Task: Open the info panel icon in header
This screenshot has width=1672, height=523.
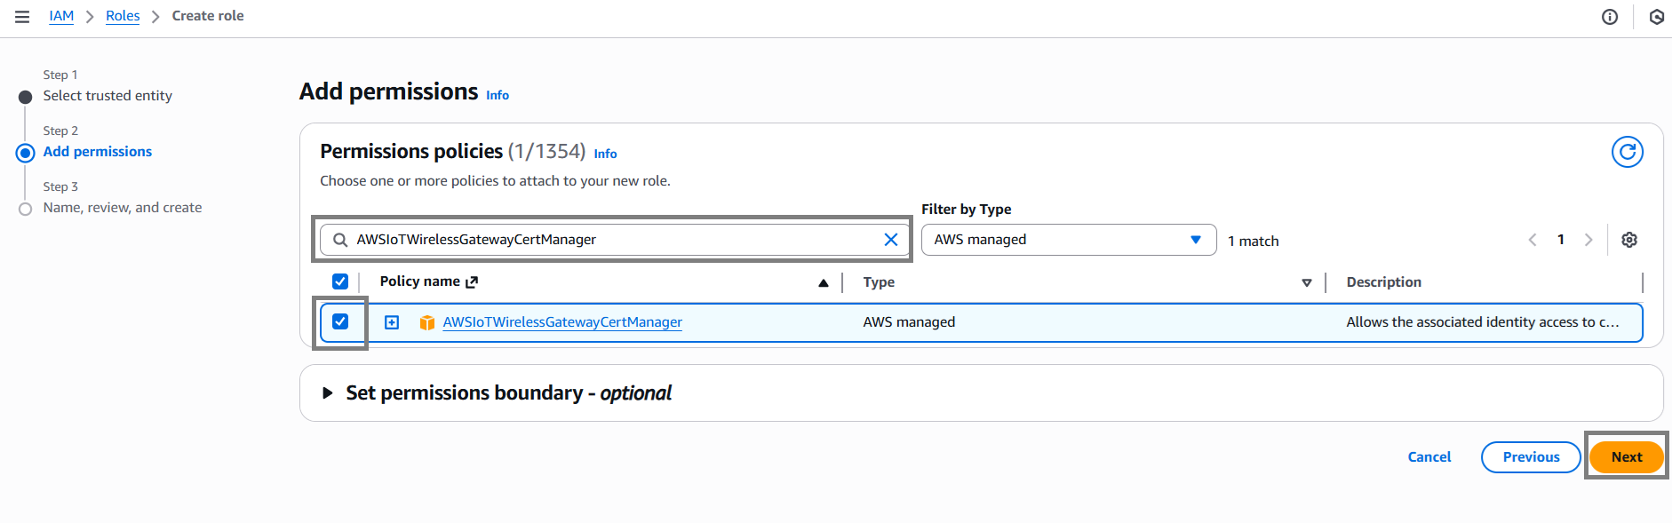Action: [x=1610, y=17]
